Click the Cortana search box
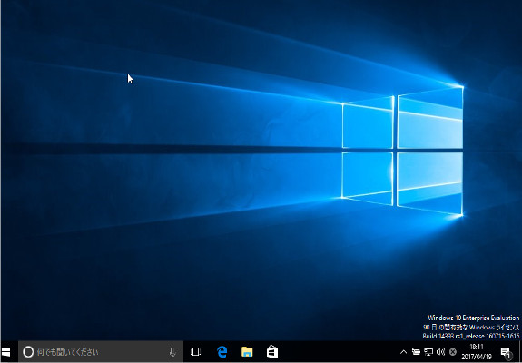 [101, 352]
